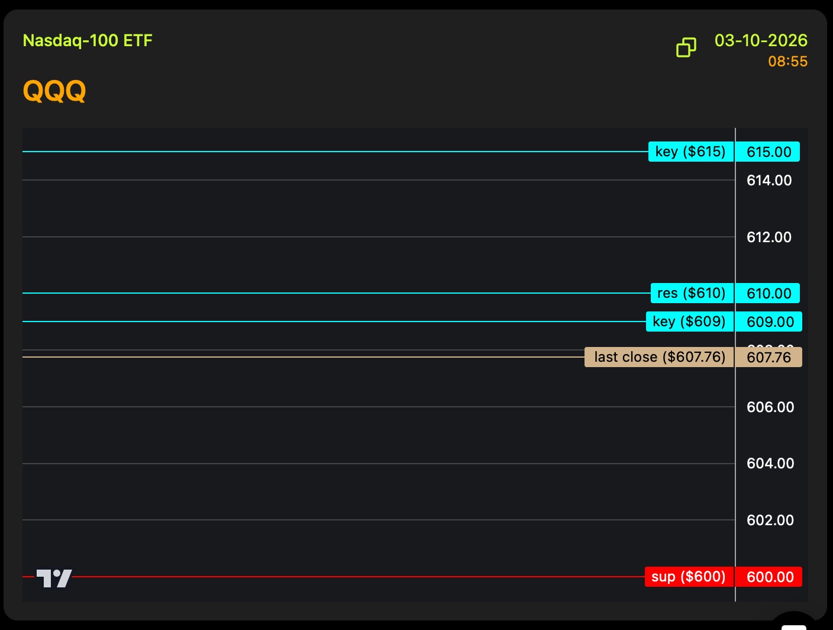Click the 03-10-2026 date label
The image size is (833, 630).
[x=761, y=40]
